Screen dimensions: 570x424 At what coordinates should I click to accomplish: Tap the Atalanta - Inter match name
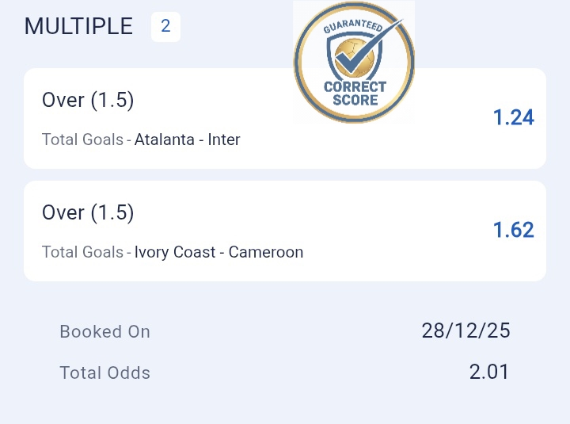point(188,140)
